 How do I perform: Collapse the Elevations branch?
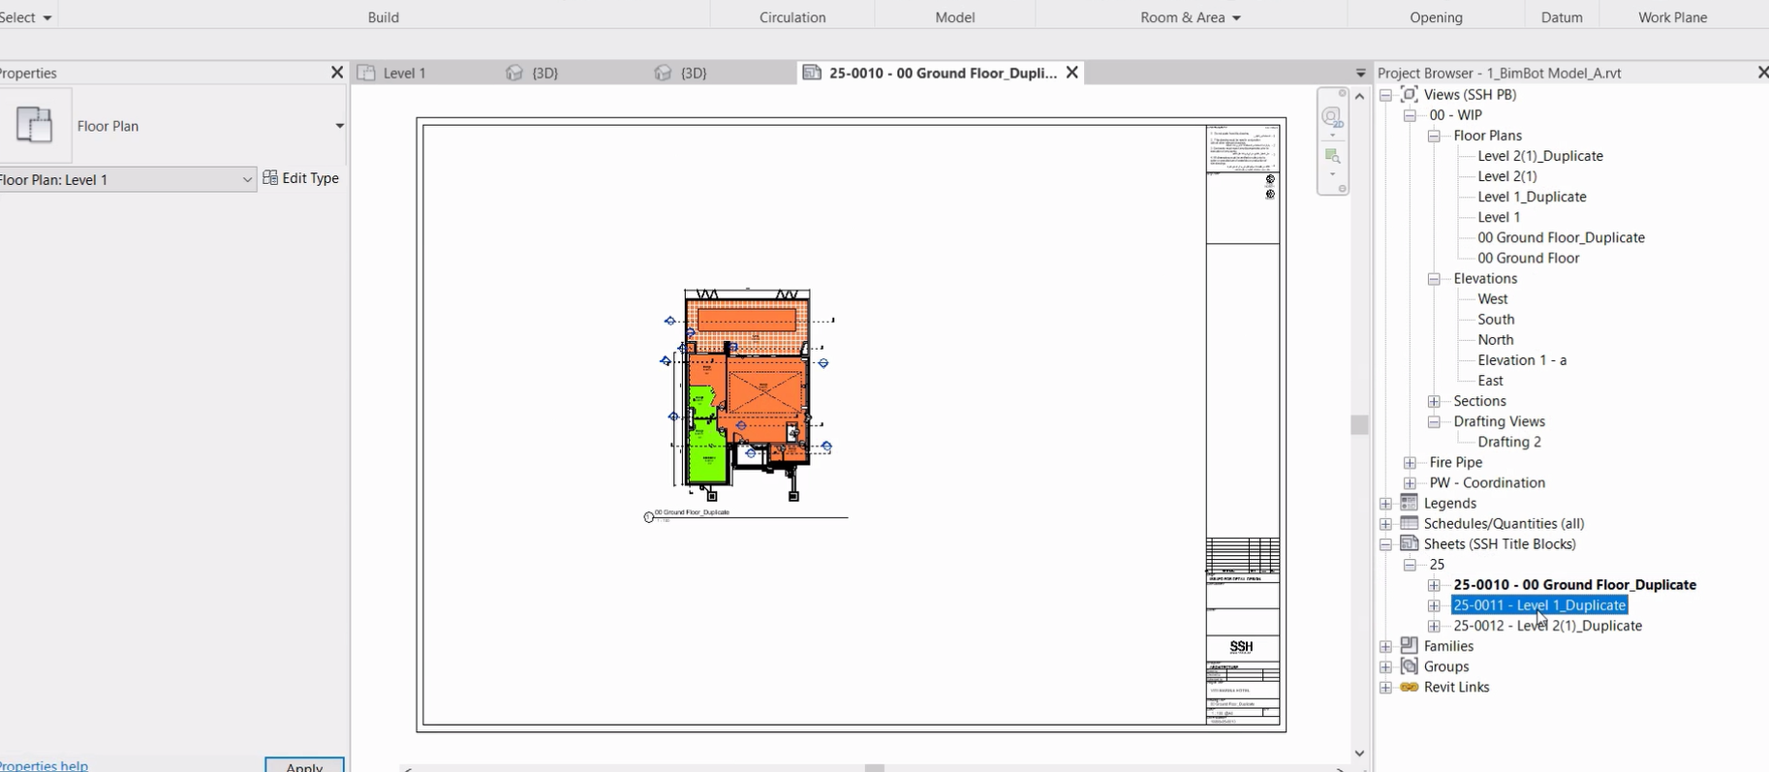coord(1435,279)
